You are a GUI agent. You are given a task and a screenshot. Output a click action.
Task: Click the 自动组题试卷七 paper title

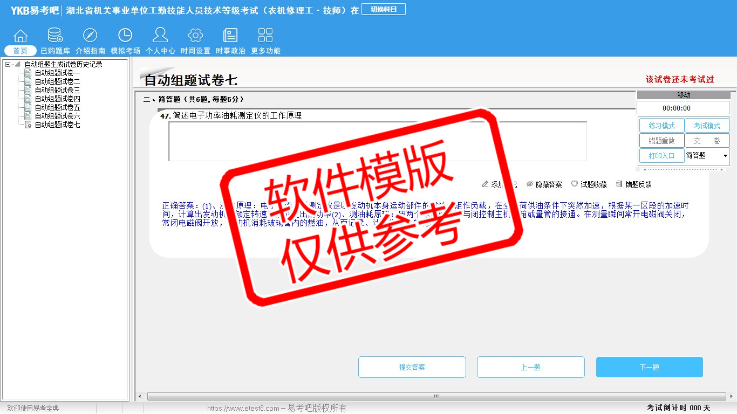point(190,80)
